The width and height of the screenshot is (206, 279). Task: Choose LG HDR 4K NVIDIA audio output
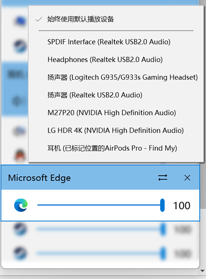116,131
